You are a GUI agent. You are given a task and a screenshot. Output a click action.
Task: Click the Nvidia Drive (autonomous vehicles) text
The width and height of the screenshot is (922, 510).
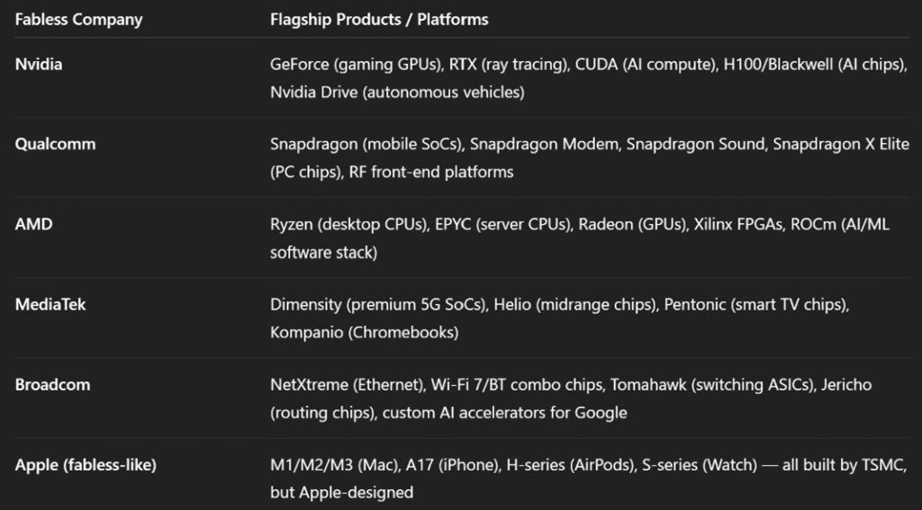click(397, 92)
